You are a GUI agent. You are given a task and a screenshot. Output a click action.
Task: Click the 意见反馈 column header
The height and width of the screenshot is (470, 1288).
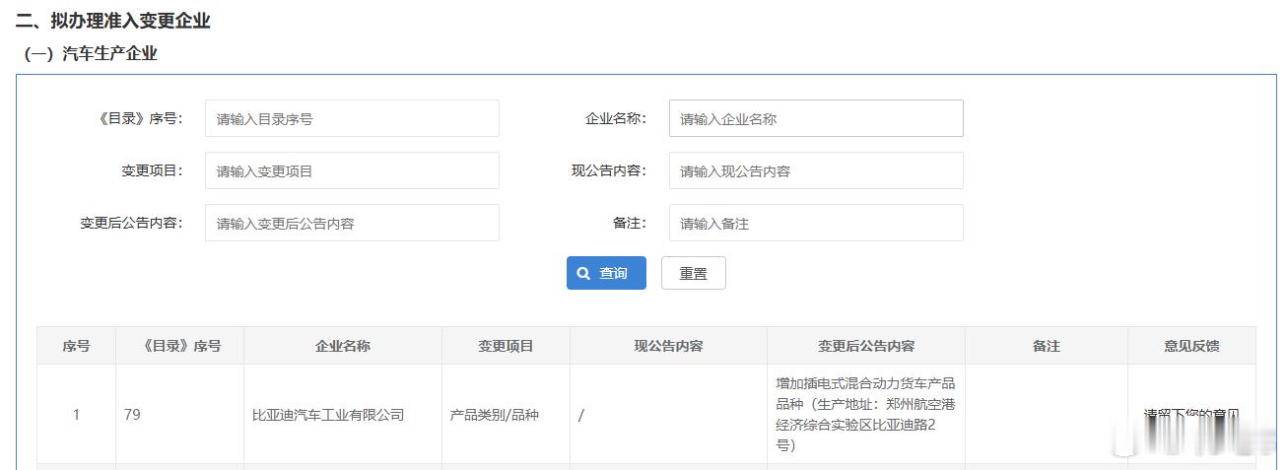tap(1191, 346)
